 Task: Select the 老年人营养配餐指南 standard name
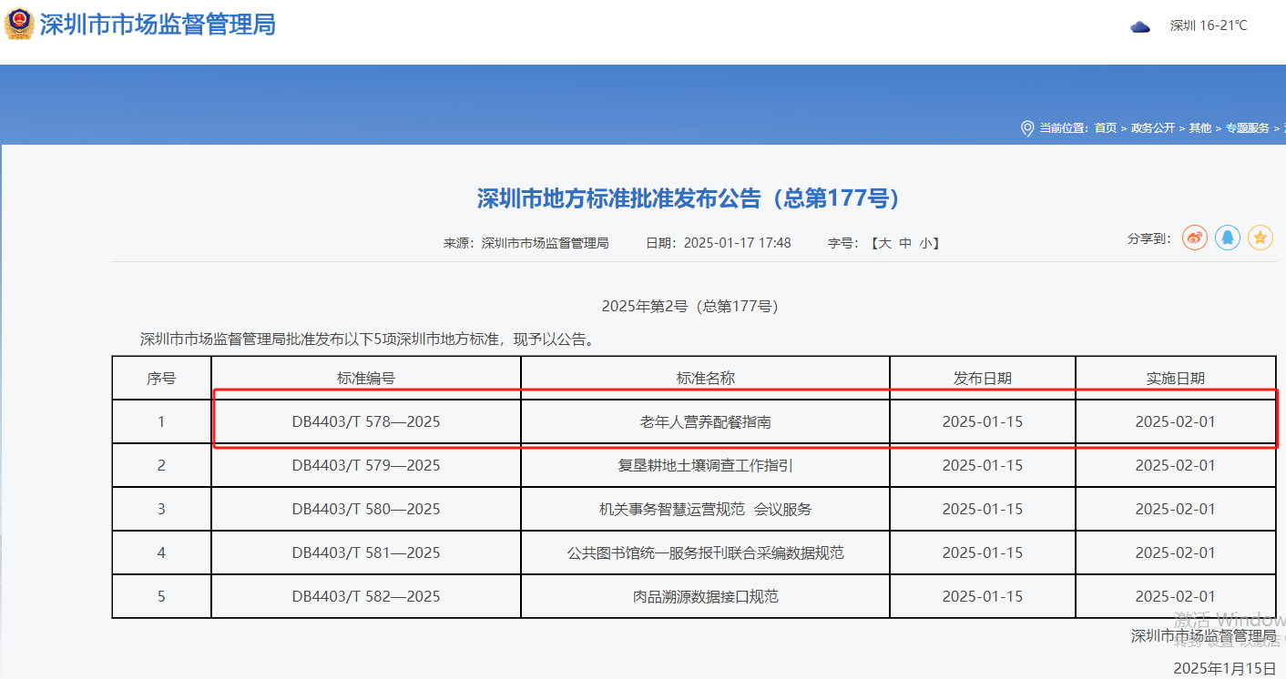tap(706, 422)
